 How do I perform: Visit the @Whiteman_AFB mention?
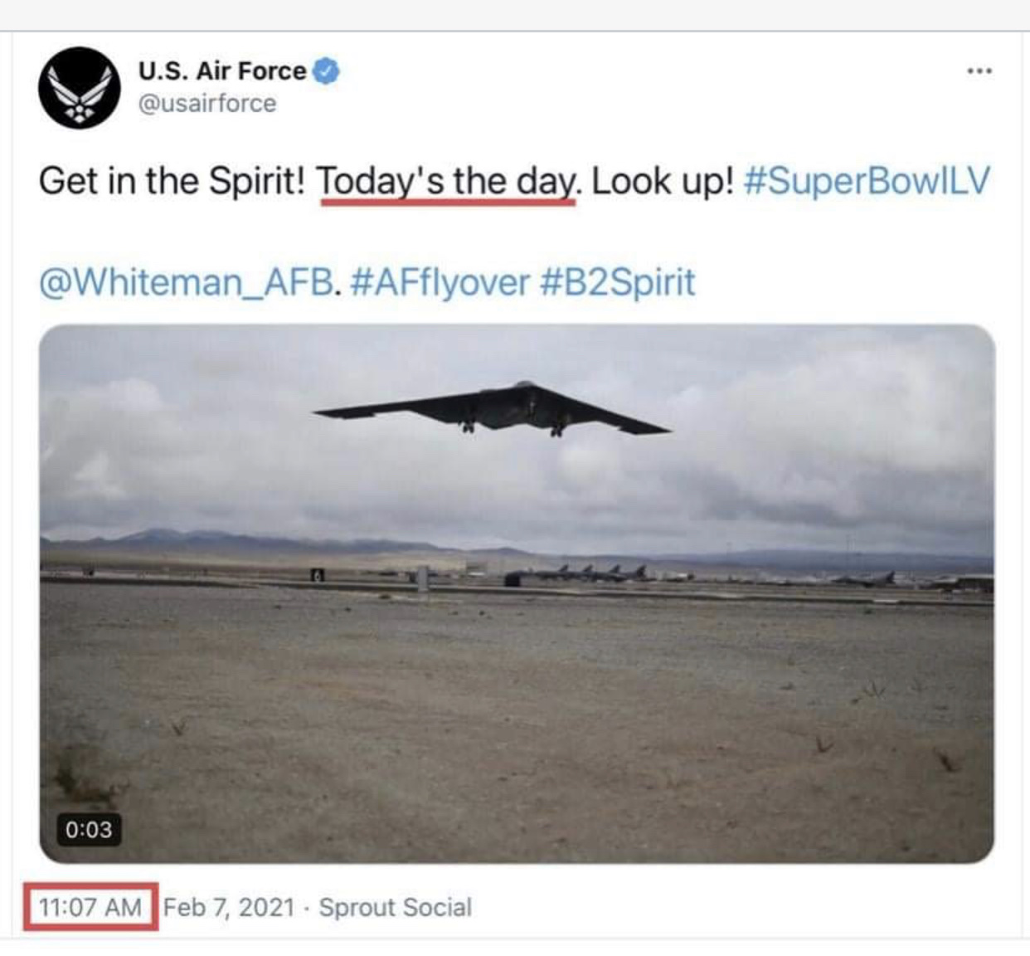[x=189, y=282]
